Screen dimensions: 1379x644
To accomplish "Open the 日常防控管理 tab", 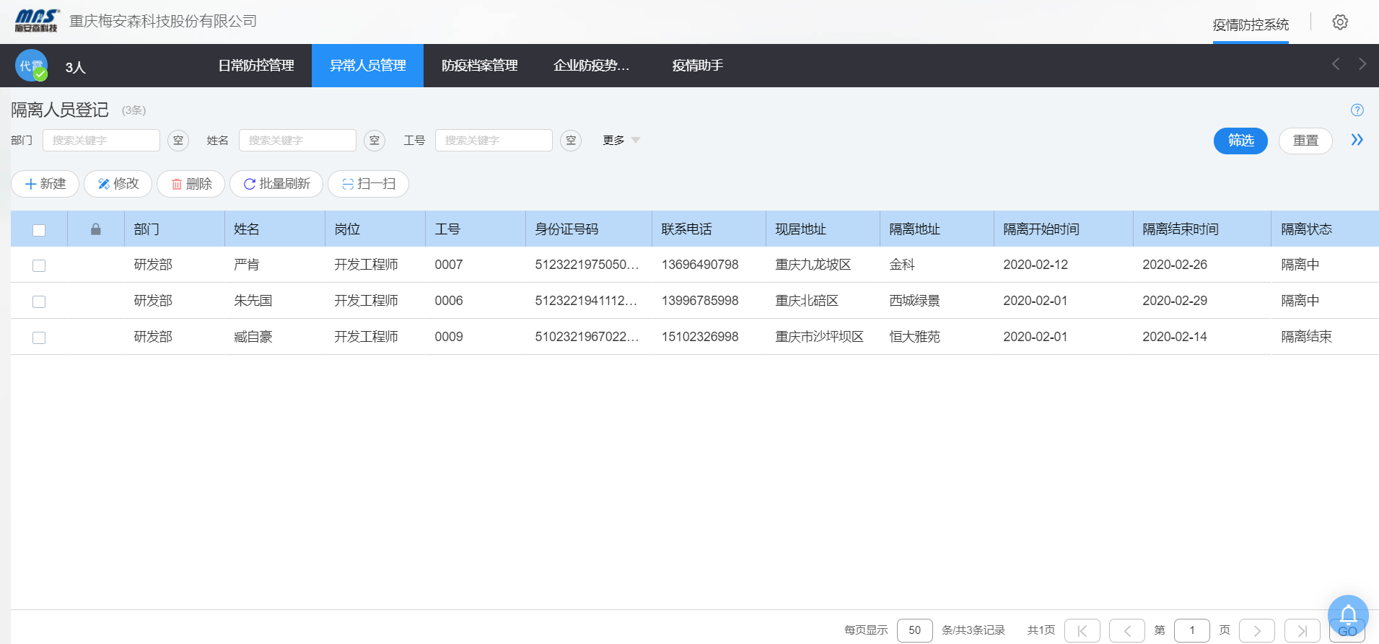I will (256, 66).
